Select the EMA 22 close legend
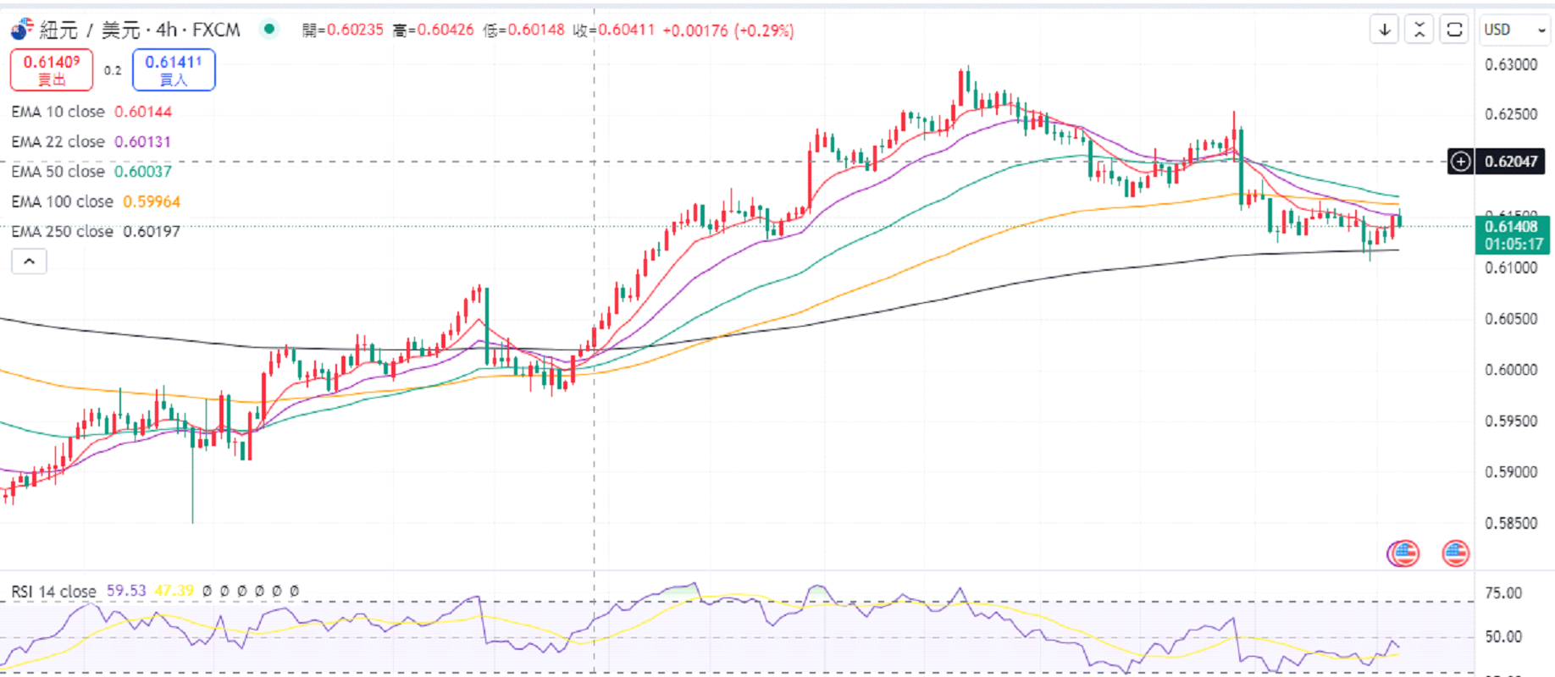 (58, 141)
